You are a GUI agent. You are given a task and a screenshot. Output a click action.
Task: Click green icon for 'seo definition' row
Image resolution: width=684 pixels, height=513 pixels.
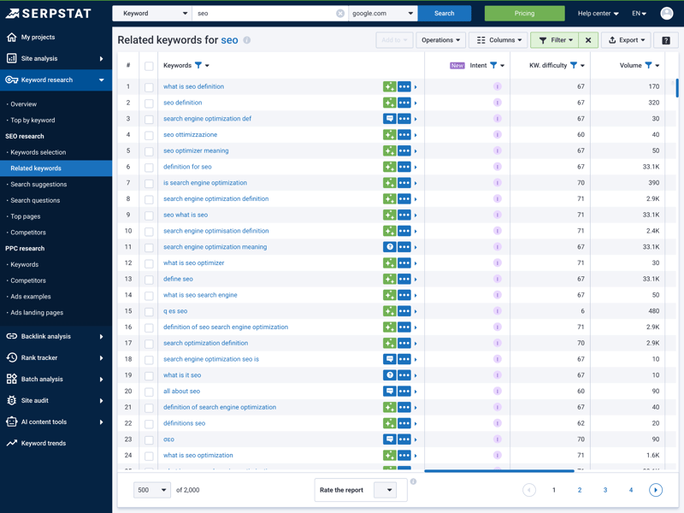point(389,103)
